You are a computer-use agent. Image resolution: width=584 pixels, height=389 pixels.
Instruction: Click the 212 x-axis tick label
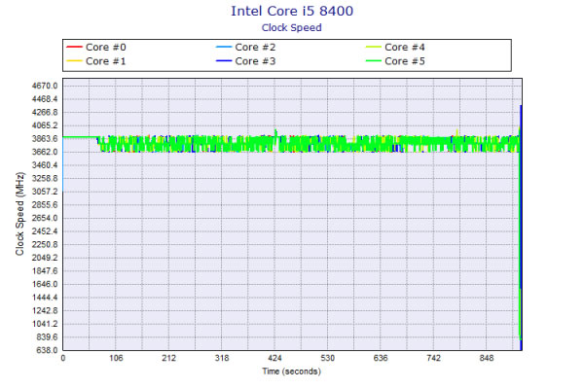168,358
